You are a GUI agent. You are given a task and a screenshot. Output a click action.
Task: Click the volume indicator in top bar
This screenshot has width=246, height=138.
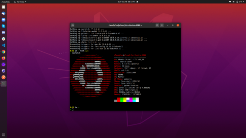pyautogui.click(x=234, y=2)
